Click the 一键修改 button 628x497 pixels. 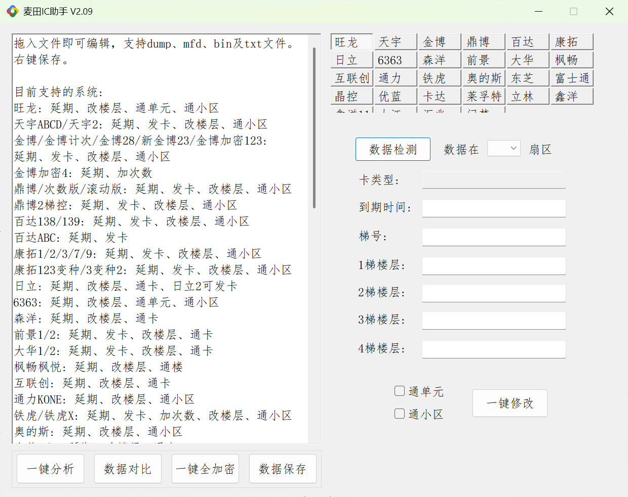pyautogui.click(x=509, y=403)
